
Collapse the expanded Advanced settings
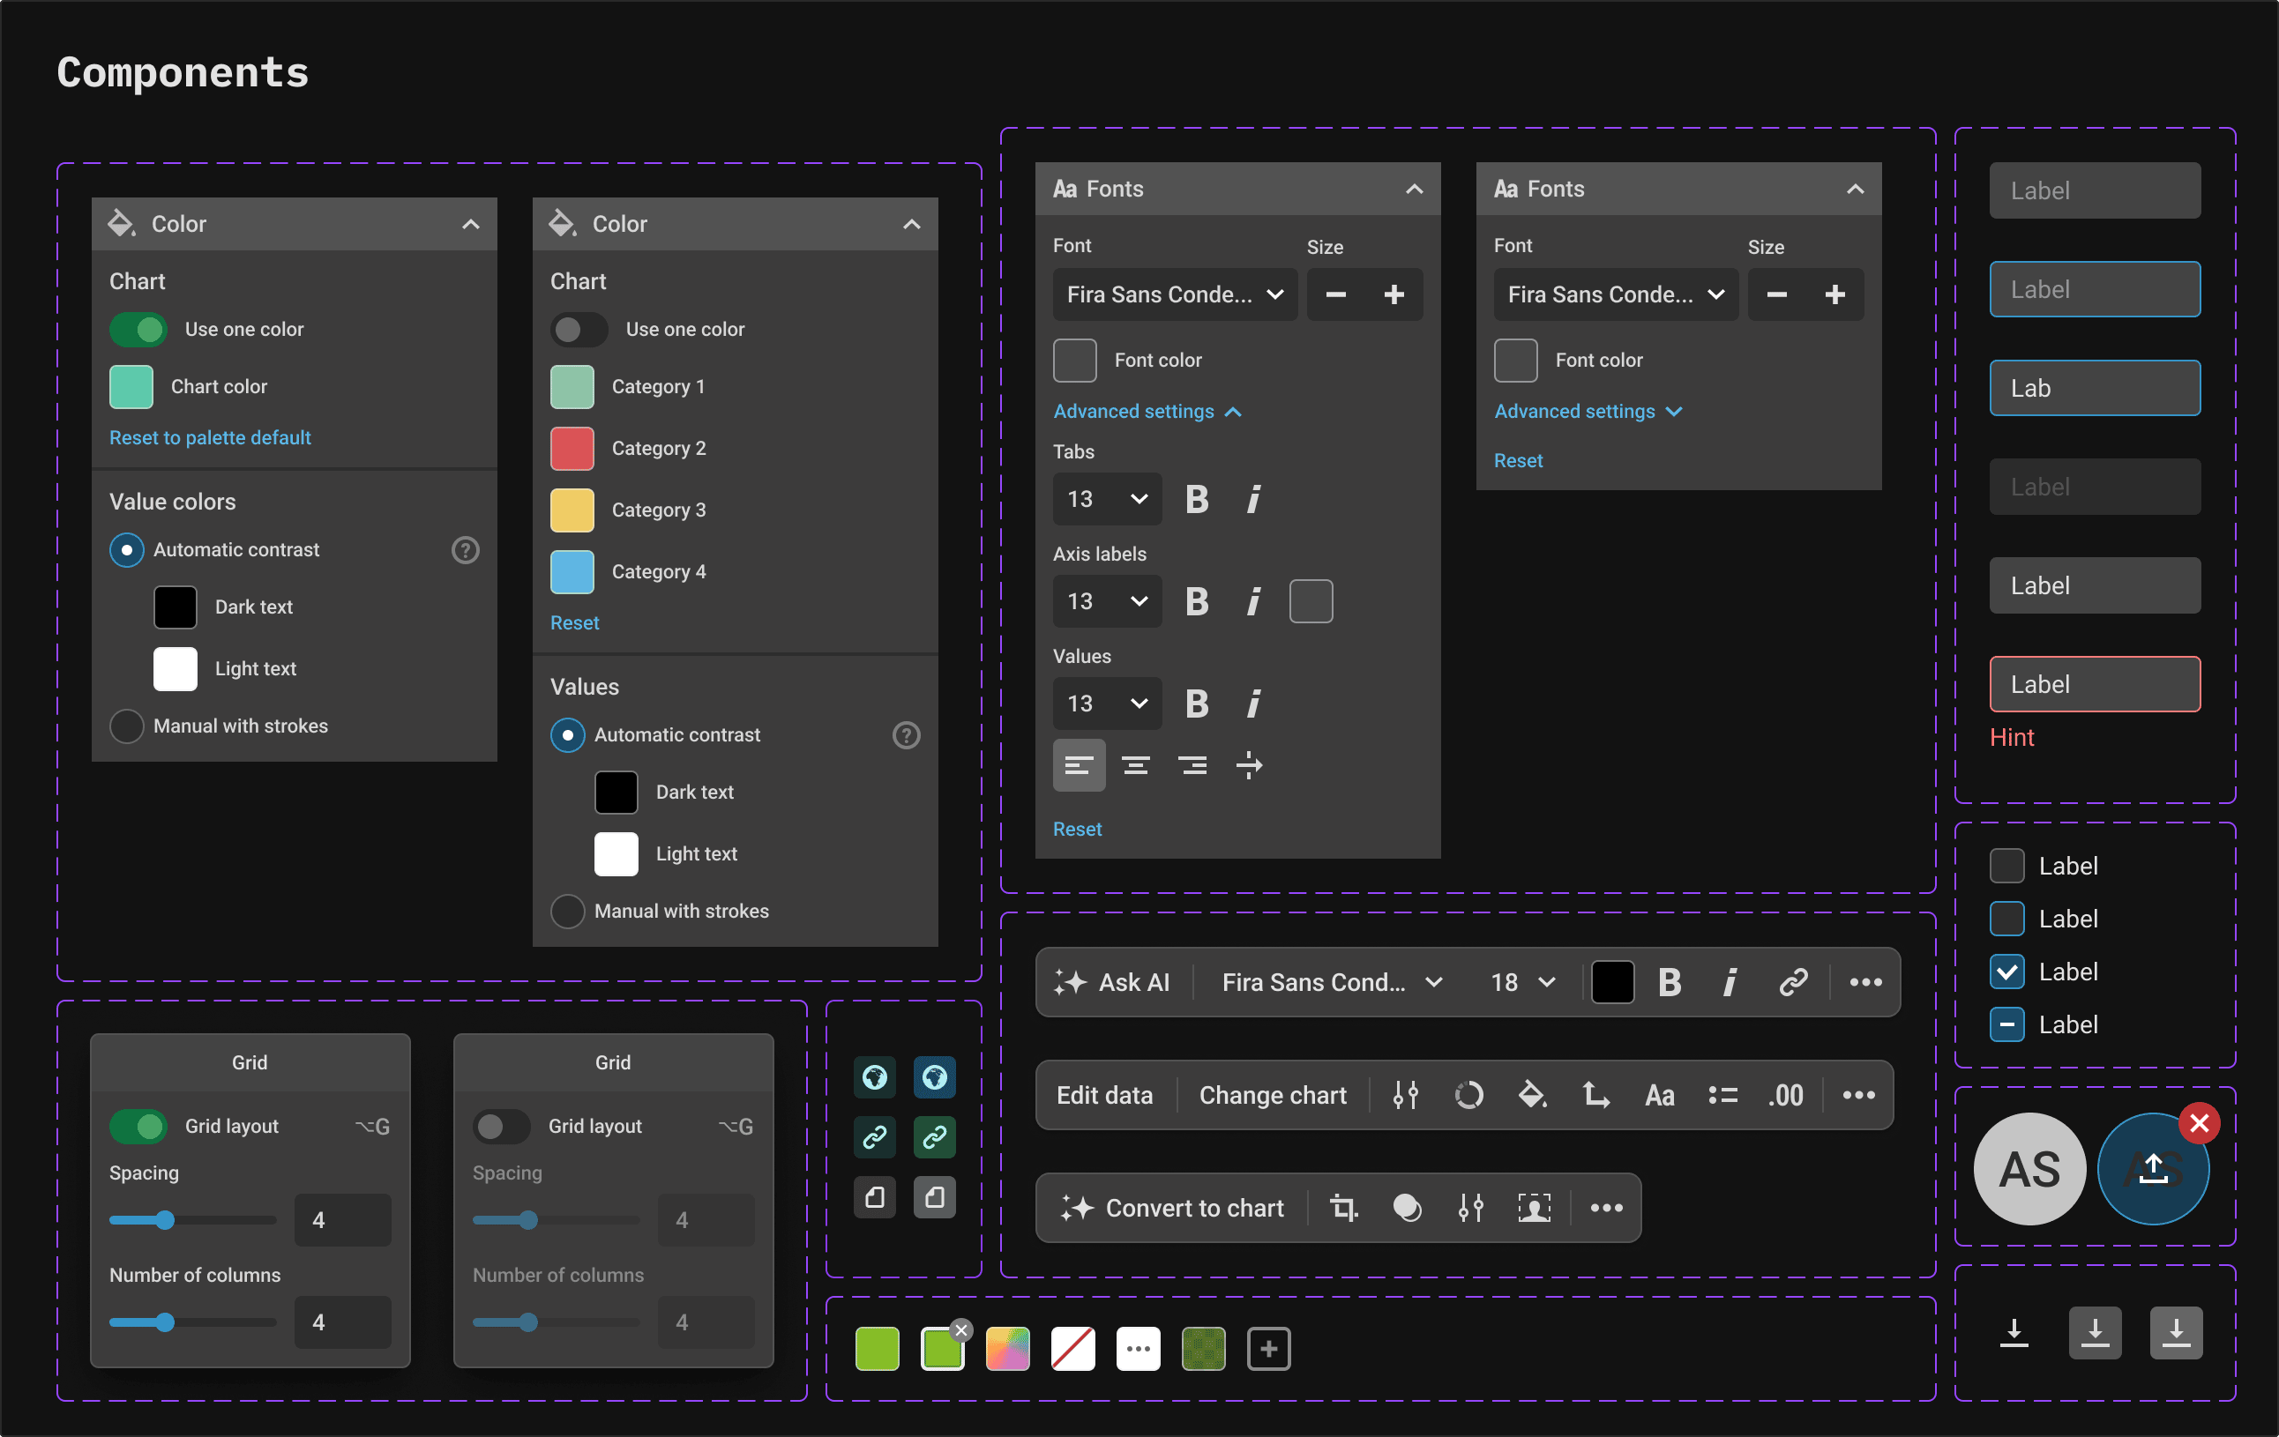[x=1147, y=412]
